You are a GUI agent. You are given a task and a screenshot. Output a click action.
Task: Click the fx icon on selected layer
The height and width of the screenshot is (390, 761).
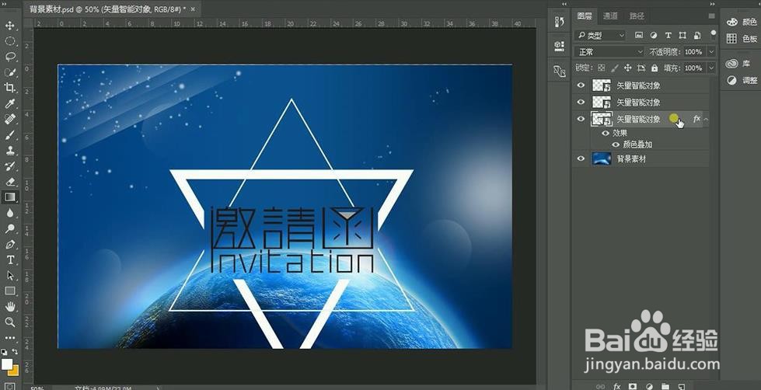tap(696, 119)
